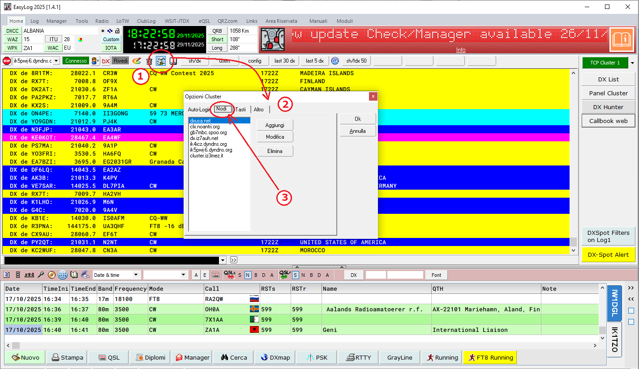
Task: Click the small color grid icon near ITU
Action: (80, 39)
